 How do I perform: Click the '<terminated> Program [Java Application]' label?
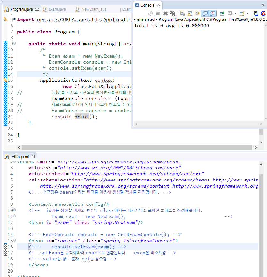click(x=169, y=19)
